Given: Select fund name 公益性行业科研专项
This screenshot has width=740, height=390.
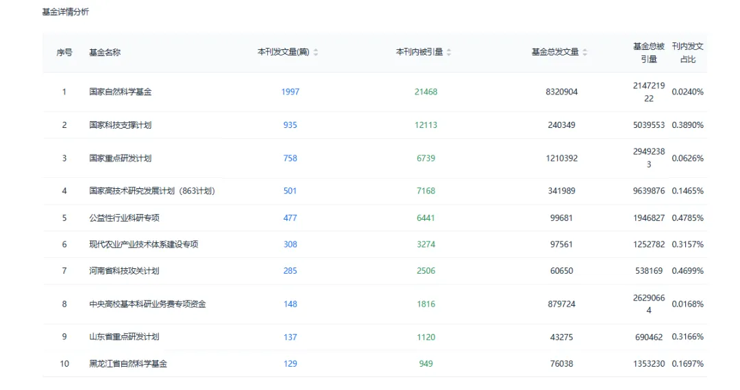Looking at the screenshot, I should click(x=124, y=218).
